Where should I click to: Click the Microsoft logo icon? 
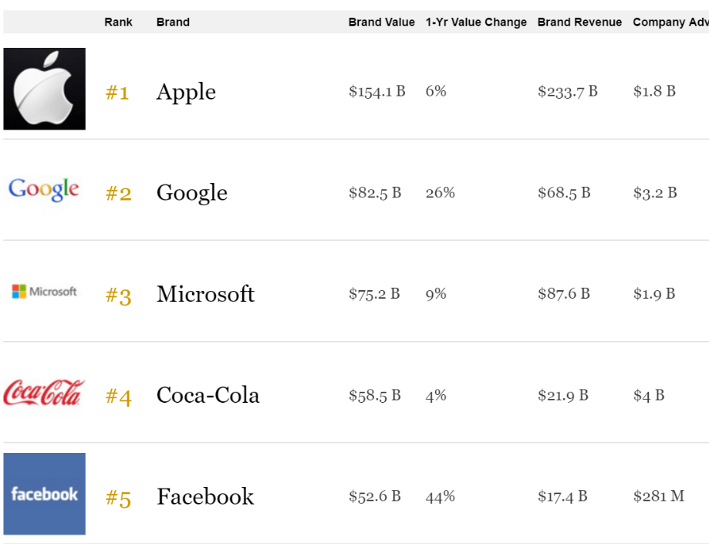(45, 292)
